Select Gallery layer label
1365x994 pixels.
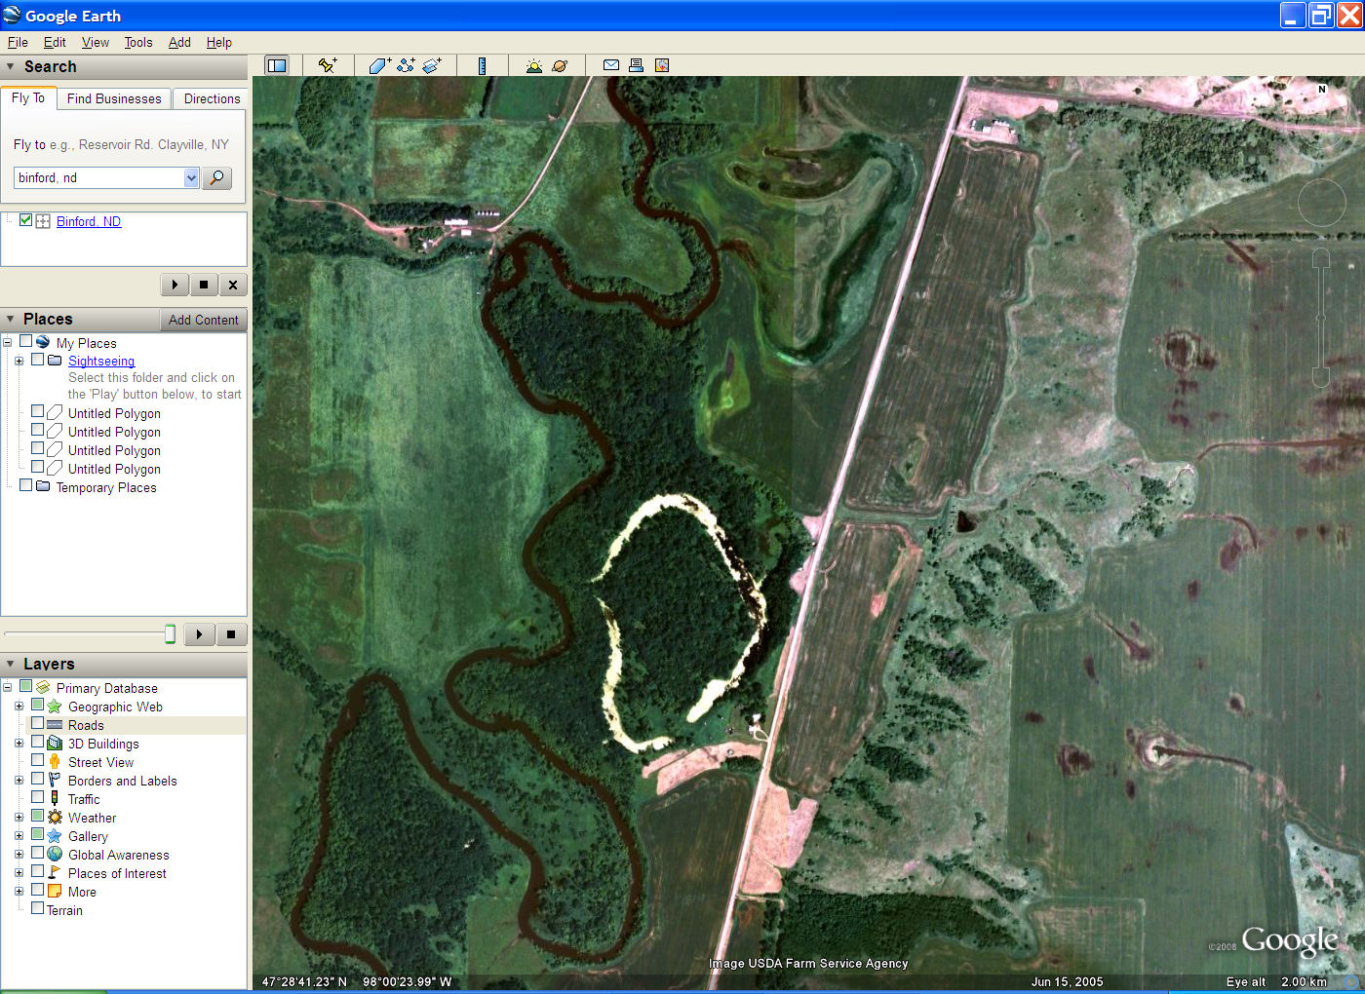pyautogui.click(x=88, y=836)
